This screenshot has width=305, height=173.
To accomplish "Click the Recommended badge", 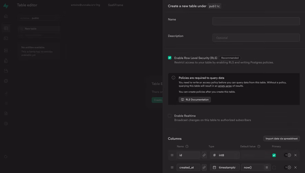I will point(230,58).
